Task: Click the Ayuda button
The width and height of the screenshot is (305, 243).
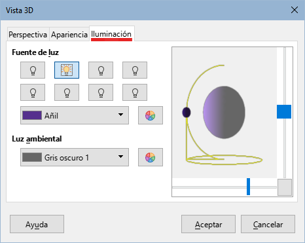Action: [x=37, y=224]
